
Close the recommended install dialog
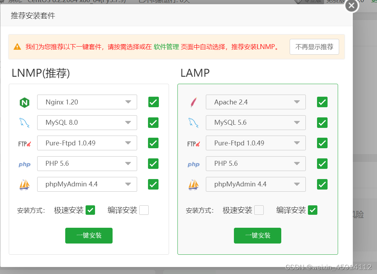(351, 6)
